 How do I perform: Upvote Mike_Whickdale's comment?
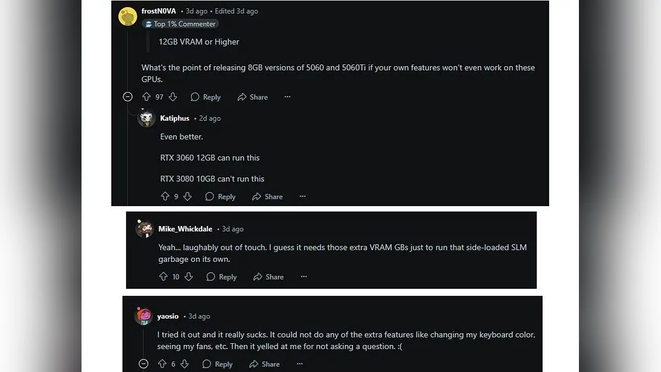163,277
